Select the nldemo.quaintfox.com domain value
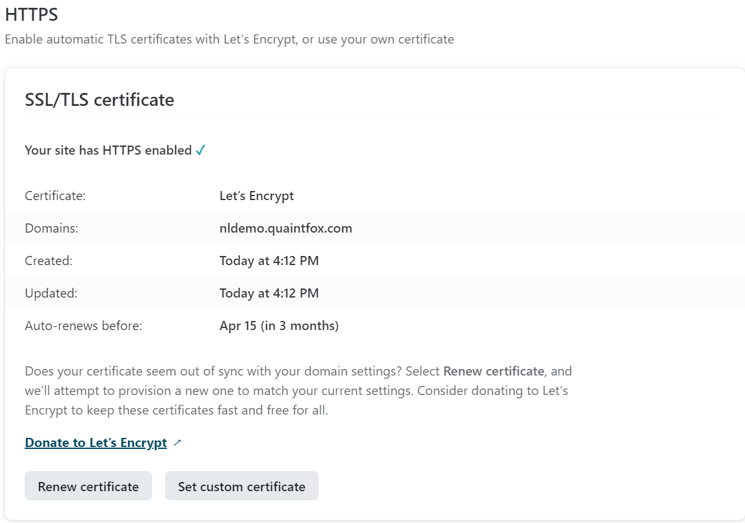 (x=286, y=228)
